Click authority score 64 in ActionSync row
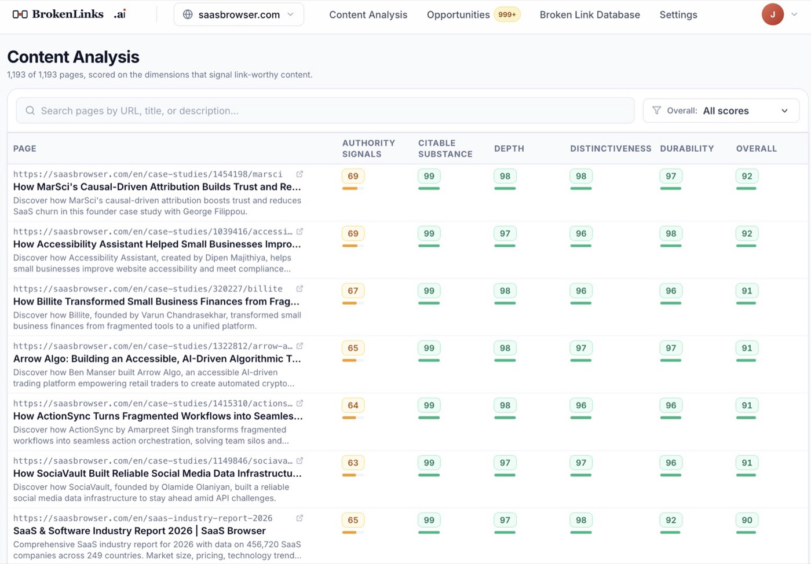 tap(353, 405)
